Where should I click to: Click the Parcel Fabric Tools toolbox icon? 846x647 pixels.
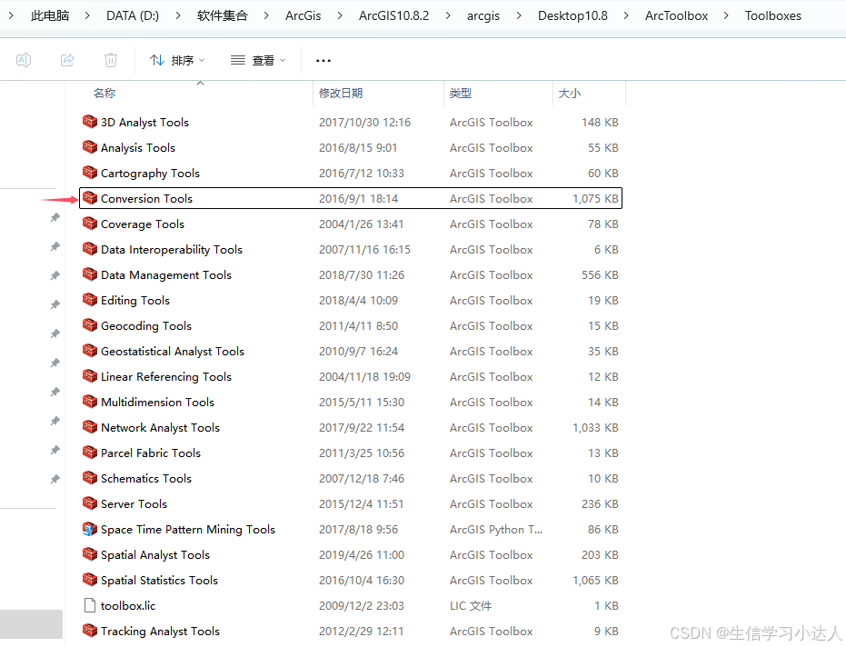pyautogui.click(x=90, y=452)
